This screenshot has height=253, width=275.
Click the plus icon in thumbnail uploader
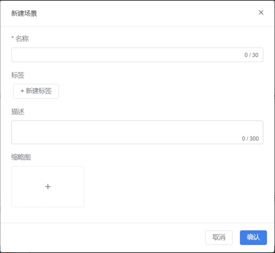(x=48, y=187)
